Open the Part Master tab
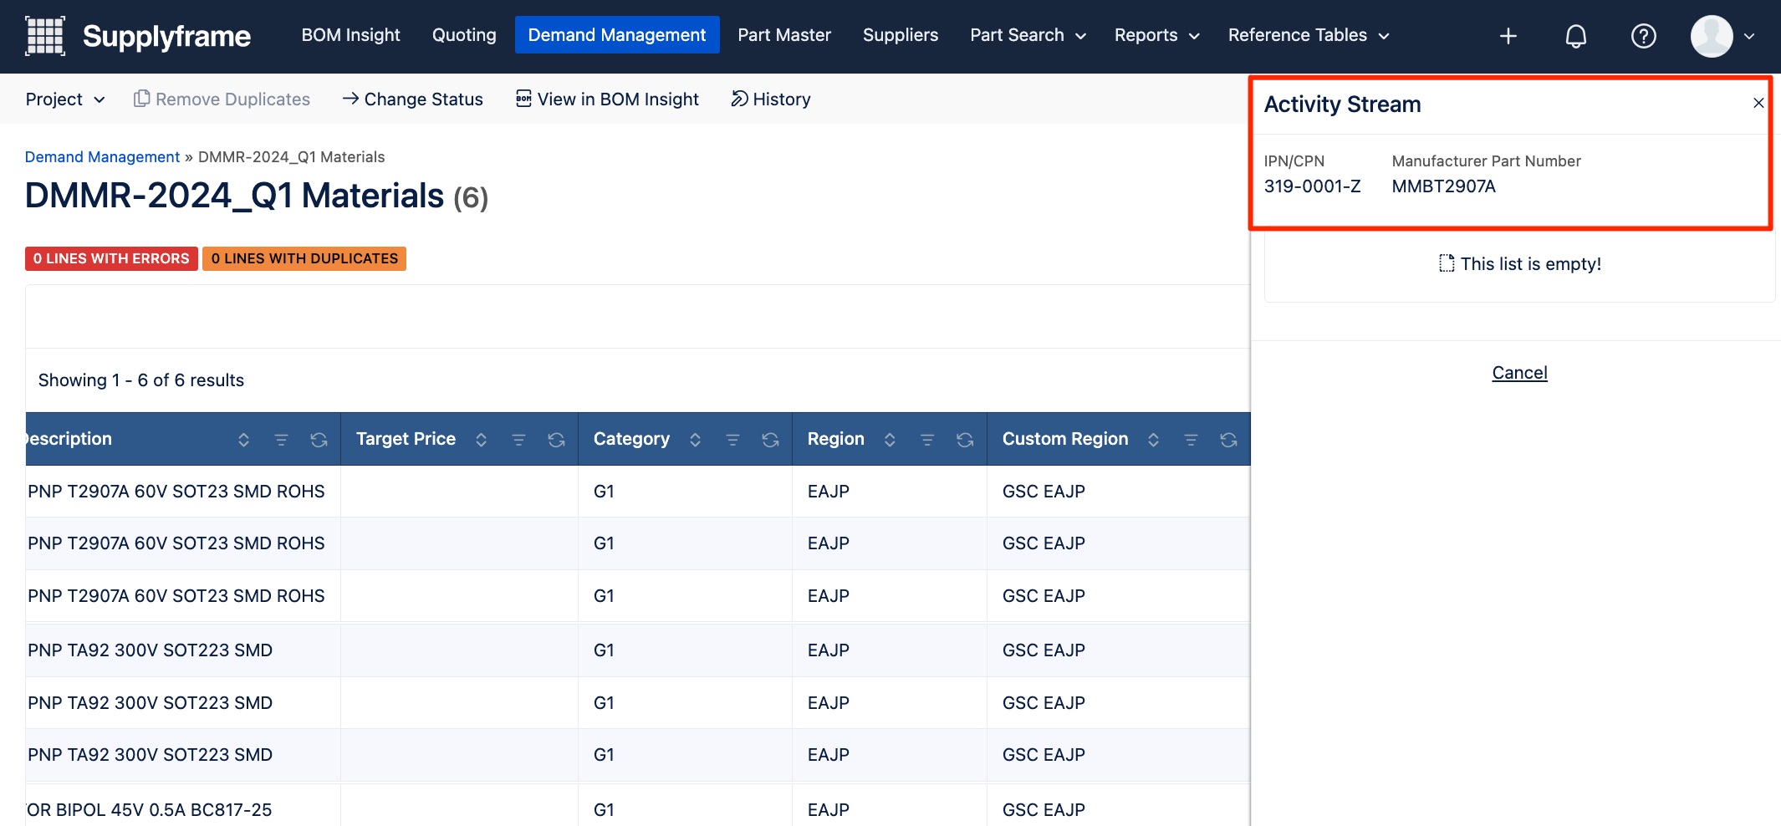 [x=784, y=35]
